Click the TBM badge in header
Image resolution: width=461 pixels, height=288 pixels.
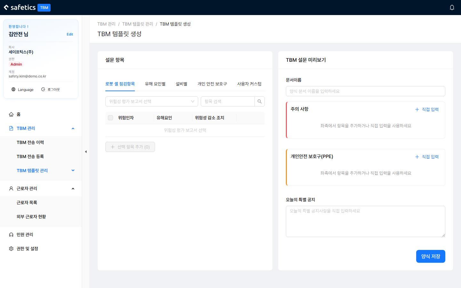pos(44,8)
